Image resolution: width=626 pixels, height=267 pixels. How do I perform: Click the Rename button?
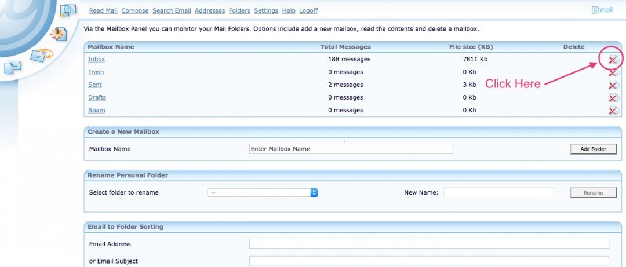pyautogui.click(x=594, y=192)
